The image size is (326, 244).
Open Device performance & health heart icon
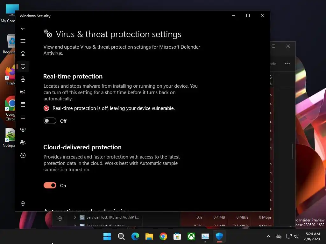[x=23, y=130]
